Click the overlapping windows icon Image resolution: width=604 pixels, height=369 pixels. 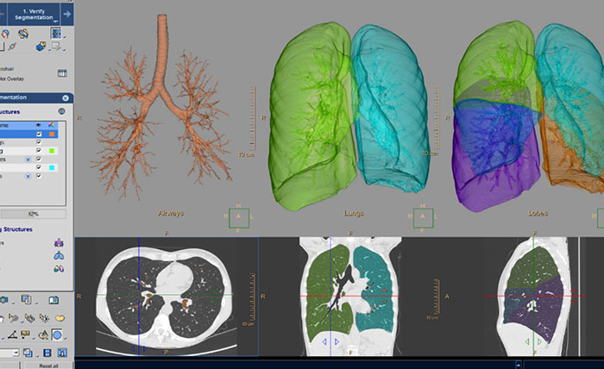coord(28,352)
